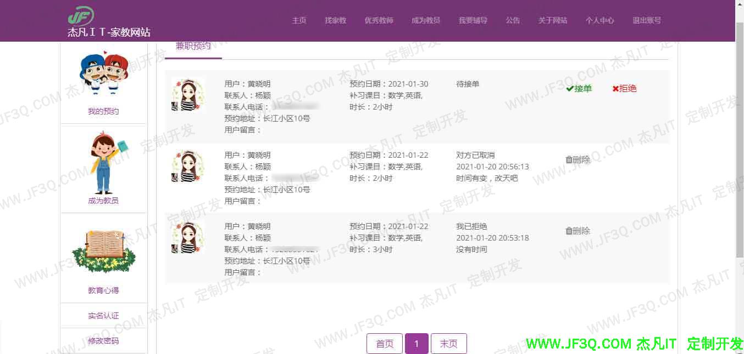
Task: Open 找家教 navigation item
Action: tap(335, 20)
